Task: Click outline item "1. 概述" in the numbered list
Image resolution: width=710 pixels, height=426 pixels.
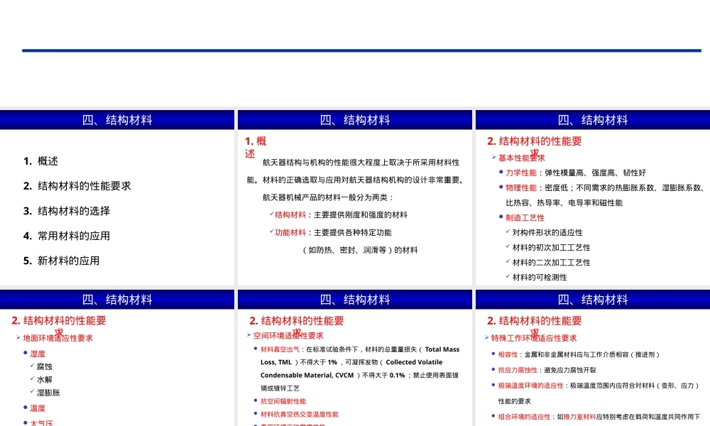Action: tap(40, 161)
